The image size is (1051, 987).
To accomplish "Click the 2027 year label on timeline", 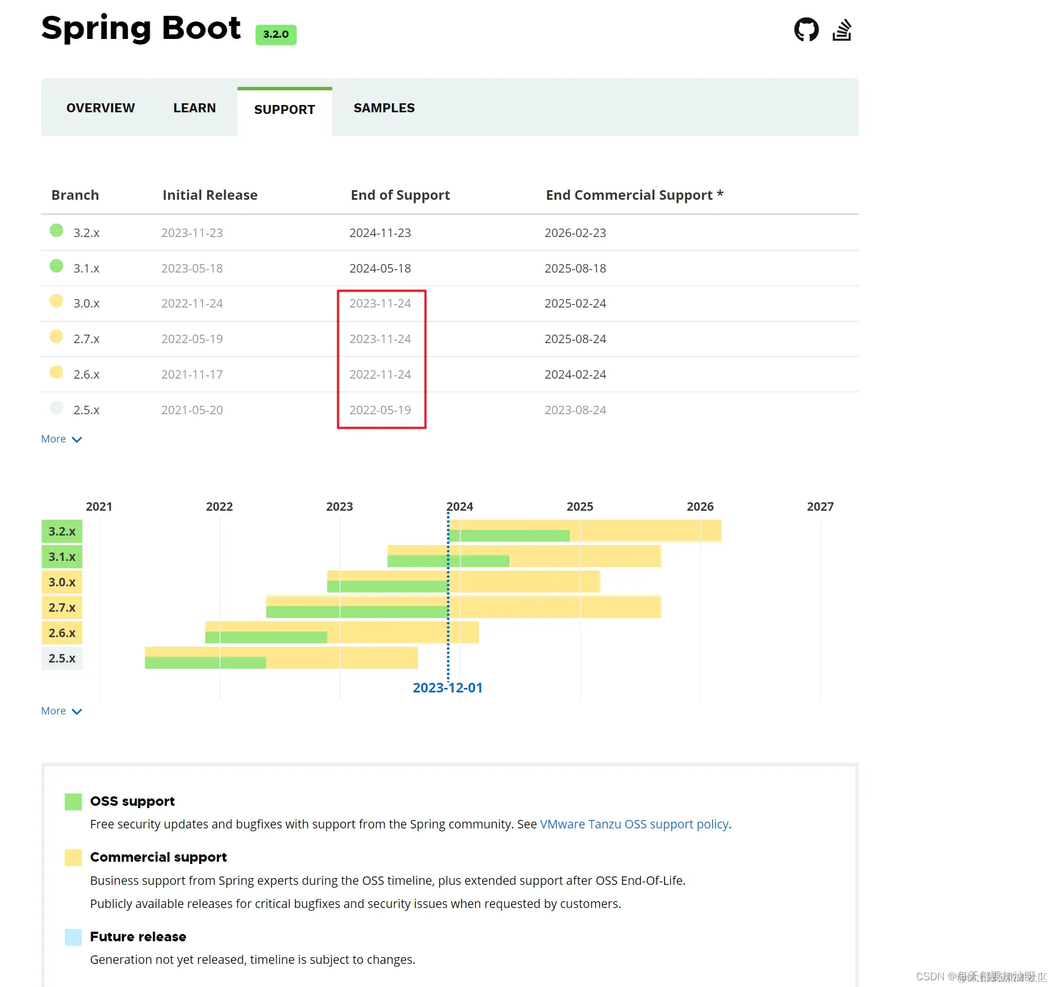I will coord(820,506).
